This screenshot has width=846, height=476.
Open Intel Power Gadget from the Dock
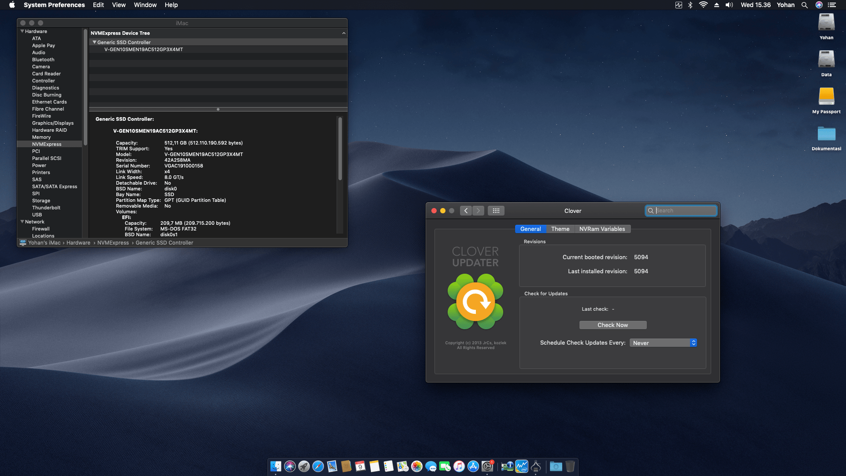click(522, 466)
